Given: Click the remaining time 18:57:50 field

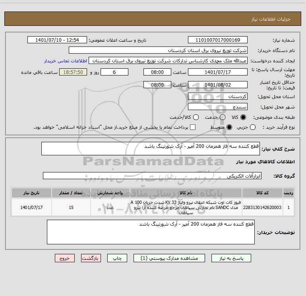Looking at the screenshot, I should (x=73, y=72).
